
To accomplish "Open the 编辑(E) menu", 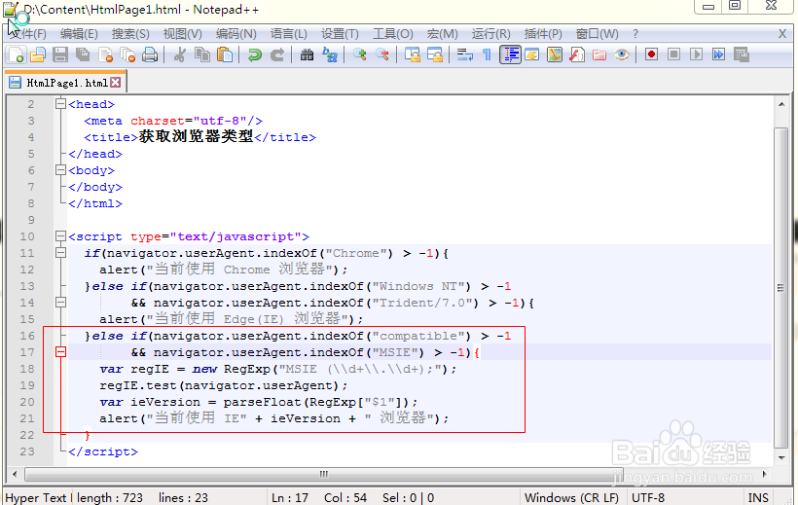I will (79, 34).
